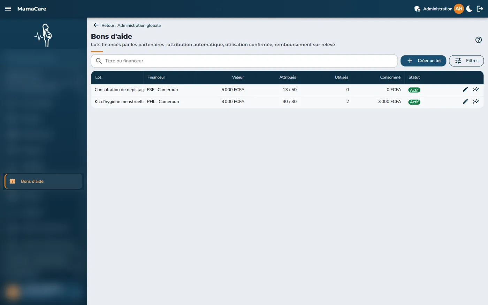This screenshot has width=488, height=305.
Task: Go back using the Retour arrow
Action: pyautogui.click(x=96, y=25)
